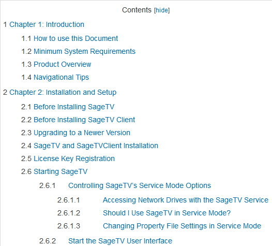The height and width of the screenshot is (246, 272).
Task: Open Should I Use SageTV in Service Mode?
Action: (167, 213)
